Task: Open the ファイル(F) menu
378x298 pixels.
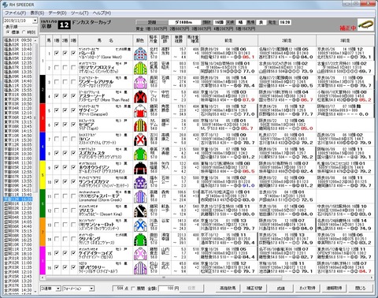Action: coord(15,13)
